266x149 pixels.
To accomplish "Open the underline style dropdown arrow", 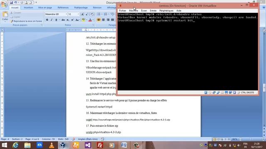I will [x=59, y=20].
